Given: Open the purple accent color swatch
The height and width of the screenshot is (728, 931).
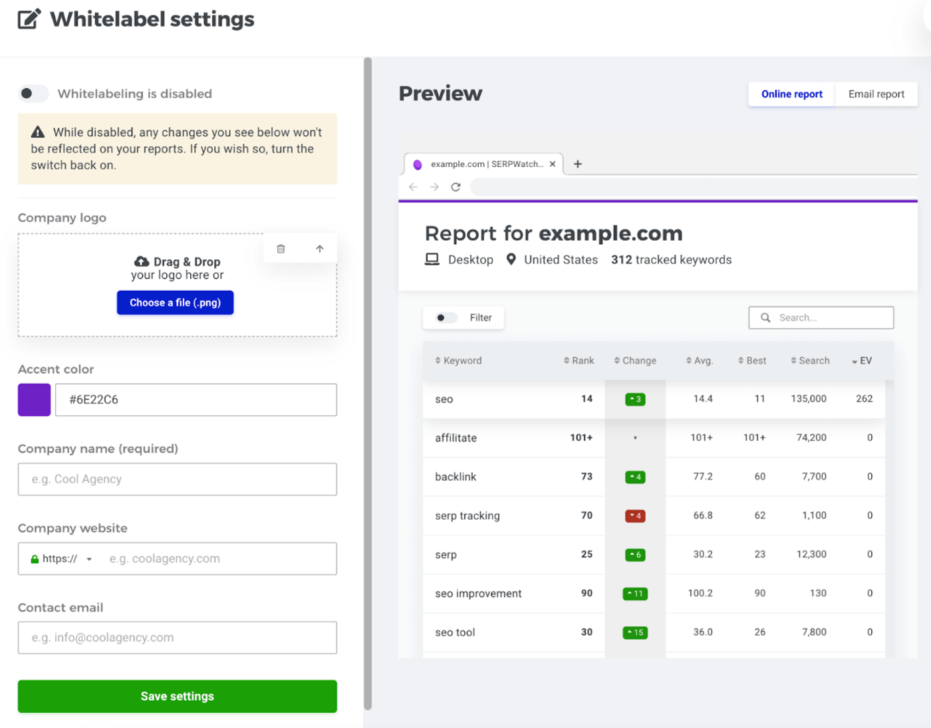Looking at the screenshot, I should tap(35, 400).
